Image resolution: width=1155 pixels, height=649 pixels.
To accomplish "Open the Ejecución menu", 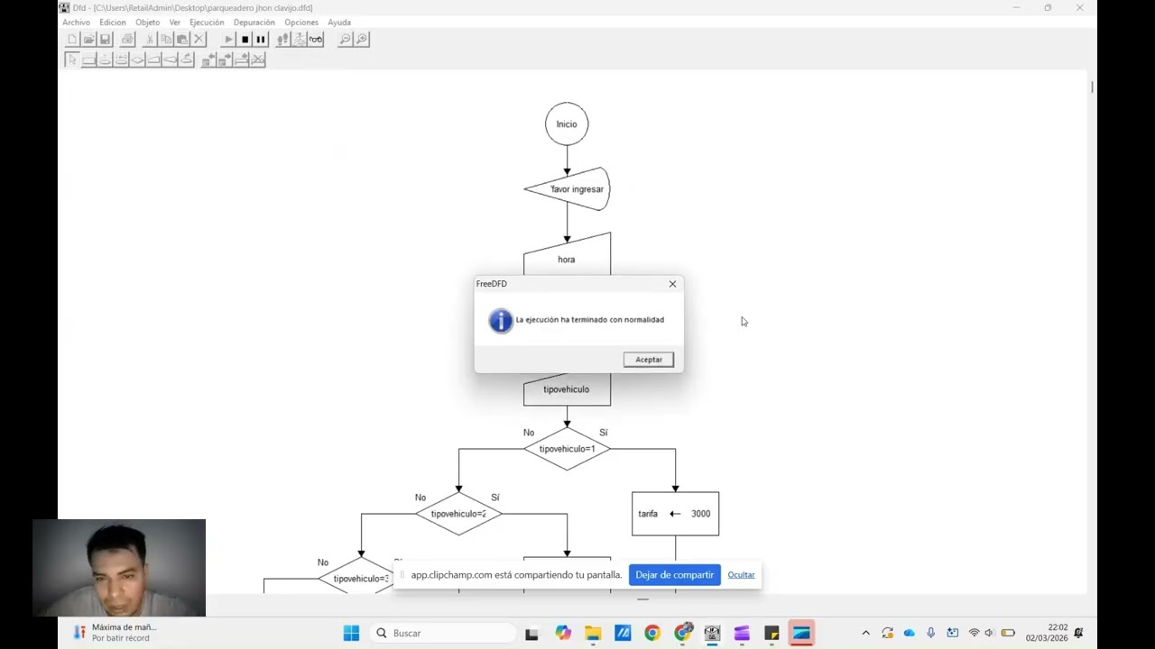I will point(207,22).
